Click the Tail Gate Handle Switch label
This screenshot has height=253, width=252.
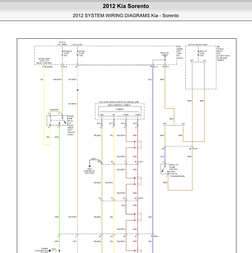click(119, 102)
